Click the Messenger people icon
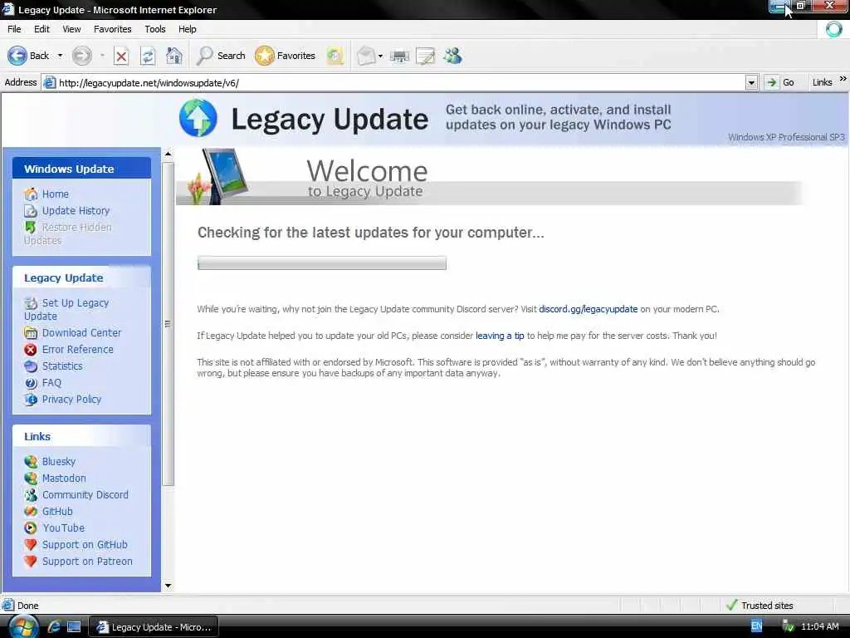This screenshot has width=850, height=638. coord(452,56)
